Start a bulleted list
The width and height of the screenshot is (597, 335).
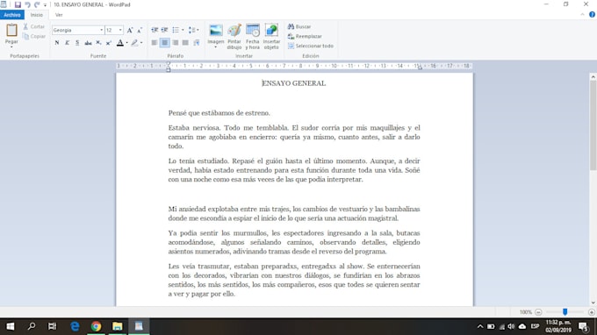[x=176, y=30]
